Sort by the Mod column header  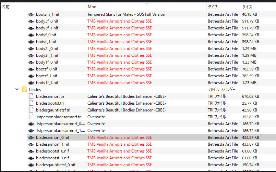(146, 7)
